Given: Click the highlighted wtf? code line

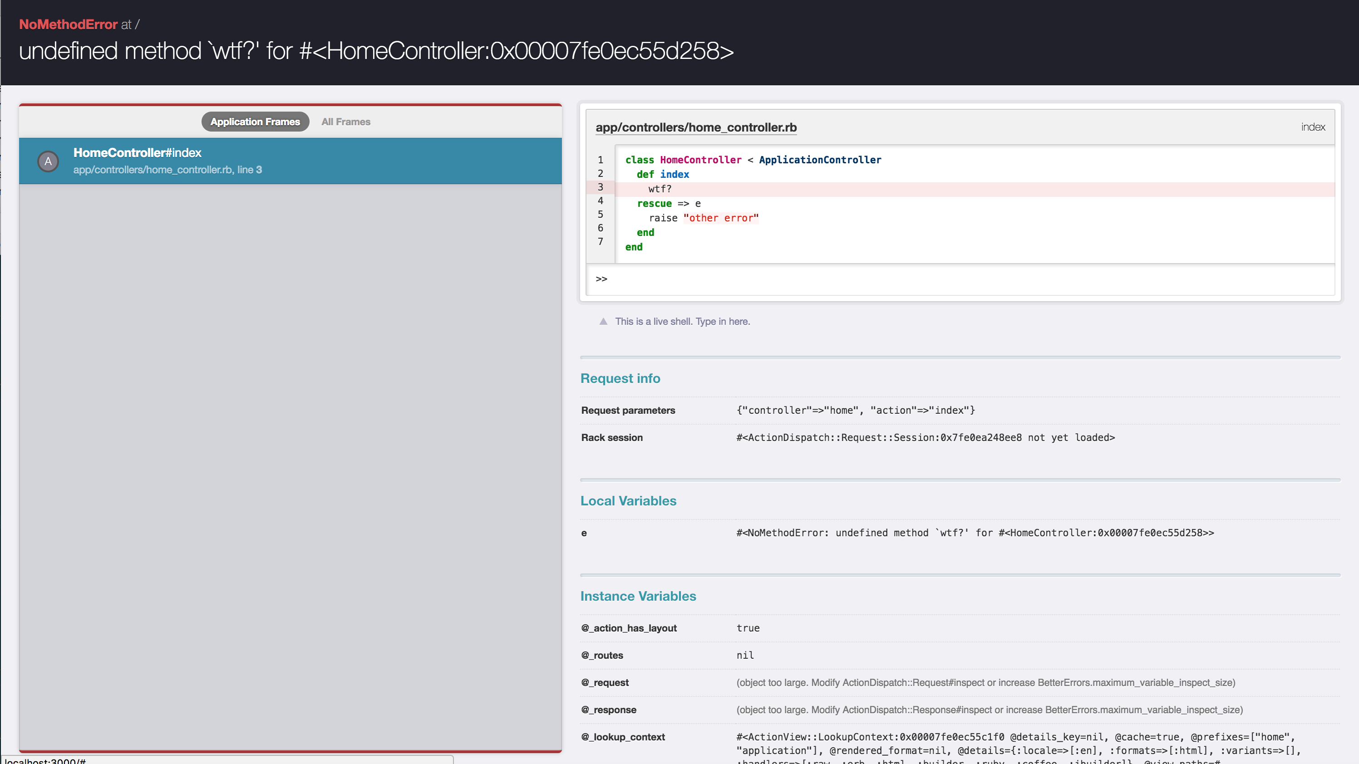Looking at the screenshot, I should [960, 189].
